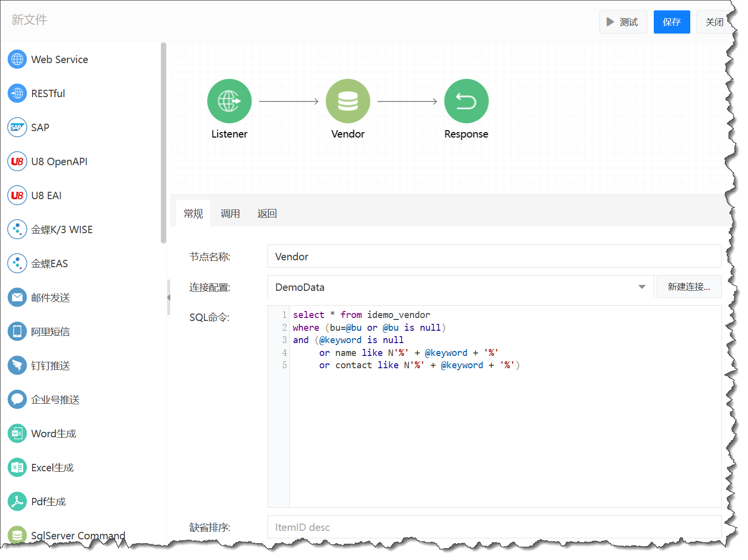Select the Excel生成 icon

point(17,468)
